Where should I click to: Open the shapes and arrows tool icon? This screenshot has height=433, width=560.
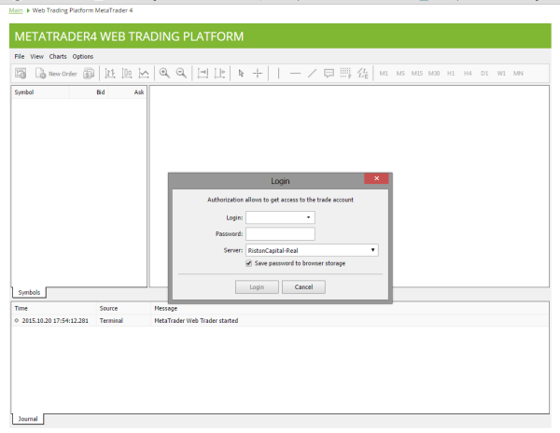pos(362,73)
